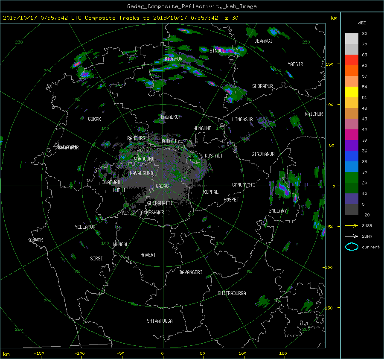Click the 80 dBZ scale value
Screen dimensions: 384x359
tap(364, 34)
